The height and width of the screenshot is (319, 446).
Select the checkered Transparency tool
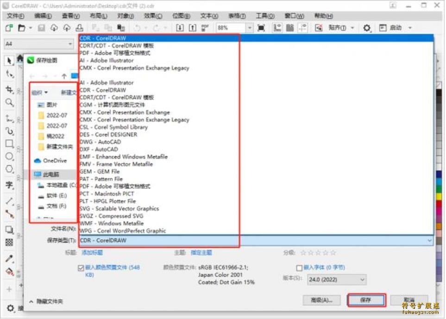tap(9, 243)
